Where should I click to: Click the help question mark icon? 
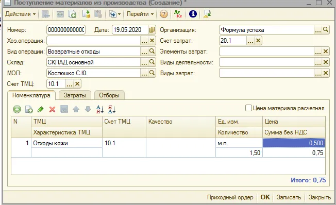point(164,14)
